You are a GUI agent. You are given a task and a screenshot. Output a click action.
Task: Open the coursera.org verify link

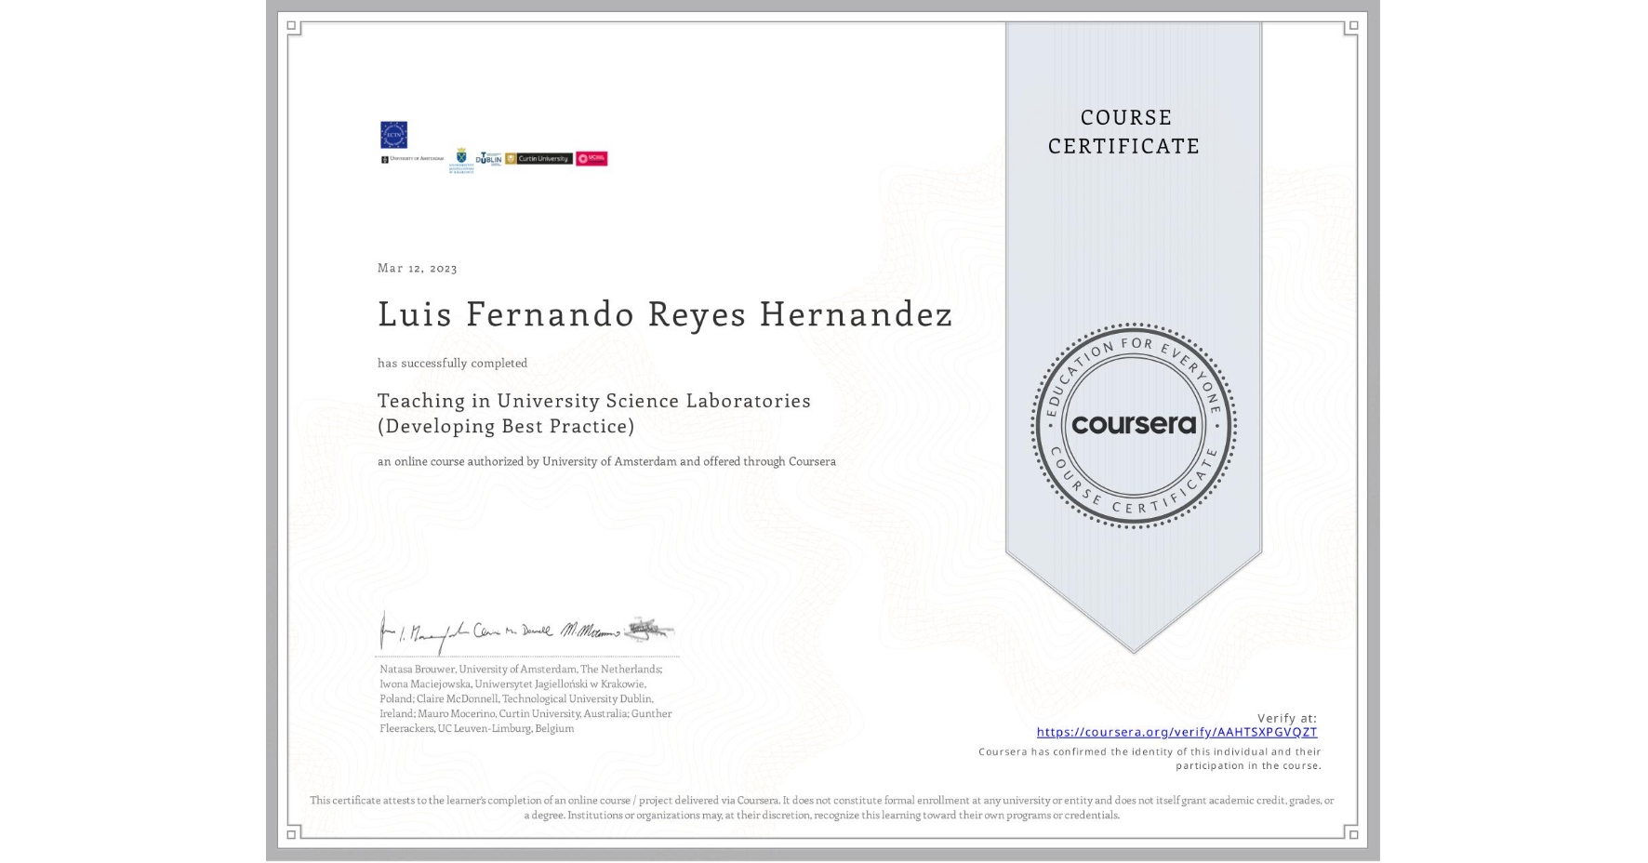click(x=1176, y=732)
